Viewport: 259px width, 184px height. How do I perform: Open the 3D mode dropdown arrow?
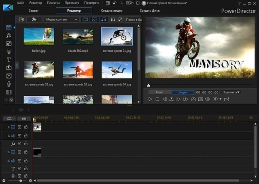[221, 99]
